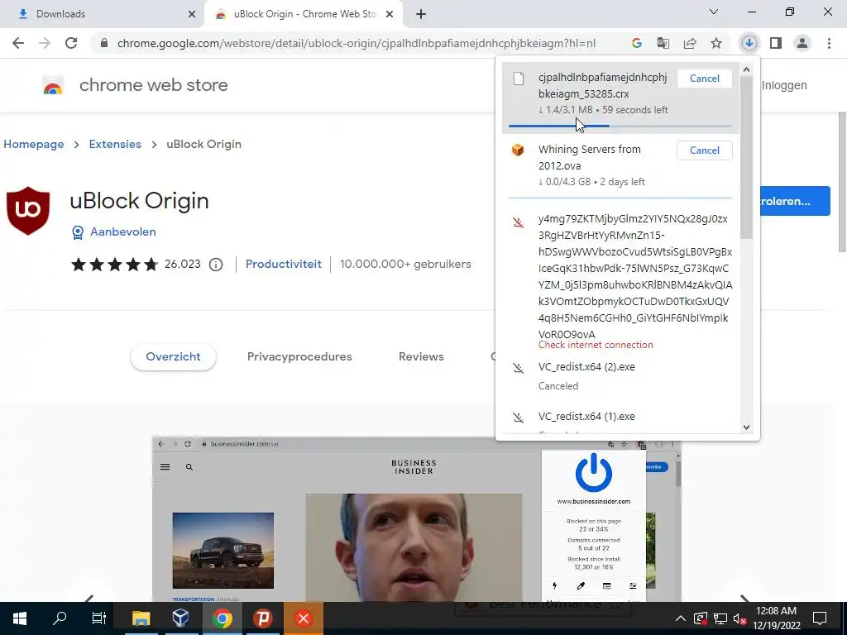Cancel the cjpalhdlnbpafiamejdnhcphjbkeiagm crx download
The image size is (847, 635).
tap(705, 79)
